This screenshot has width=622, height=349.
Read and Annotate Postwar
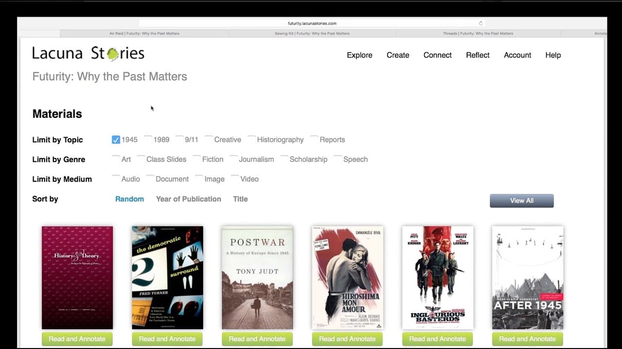[x=257, y=339]
